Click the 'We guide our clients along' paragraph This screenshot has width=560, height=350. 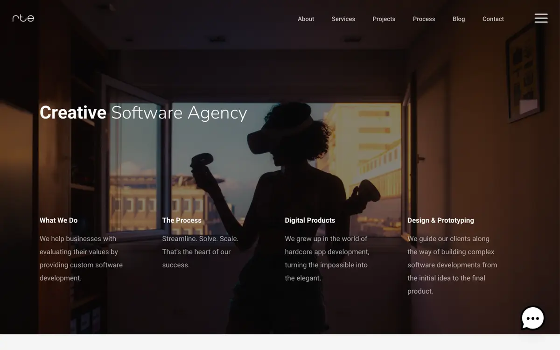(x=452, y=265)
